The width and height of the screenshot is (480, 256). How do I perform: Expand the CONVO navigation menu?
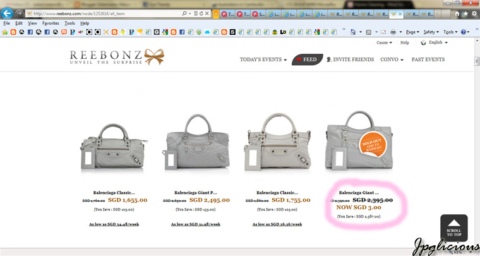pos(392,59)
